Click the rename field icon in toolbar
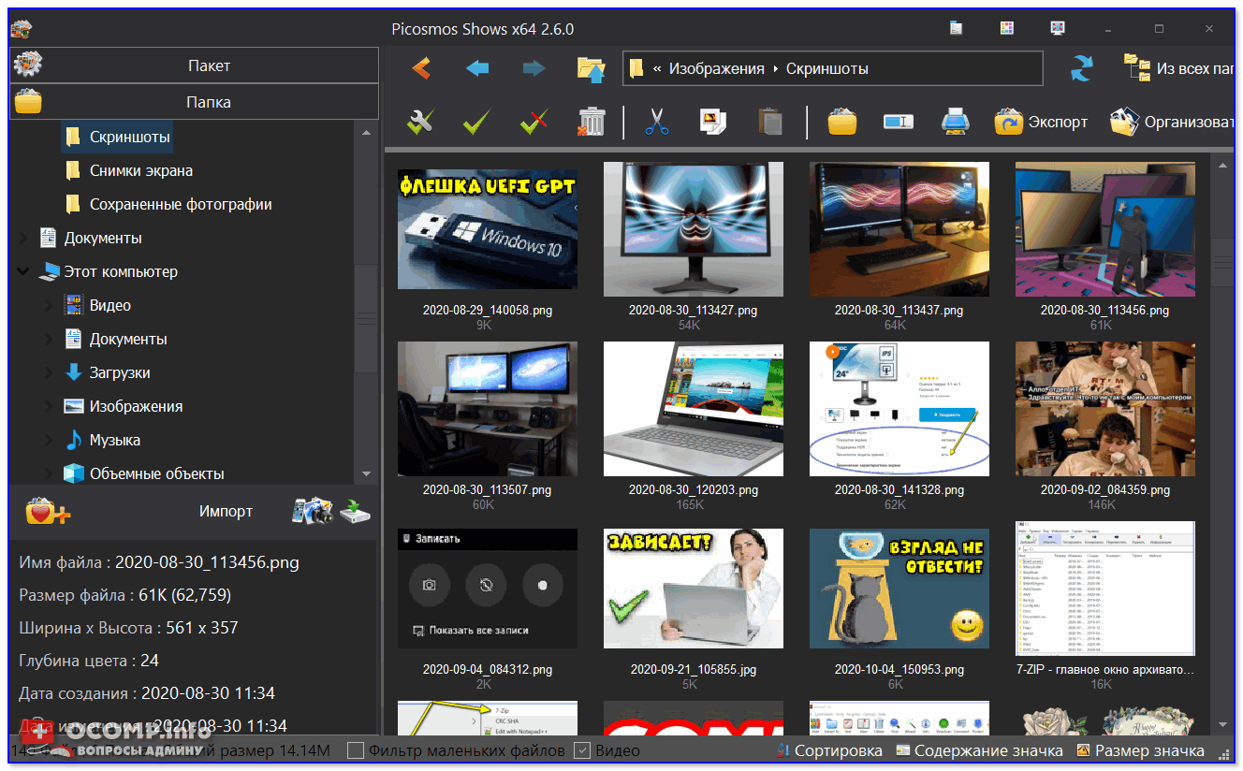Image resolution: width=1243 pixels, height=771 pixels. pos(898,122)
